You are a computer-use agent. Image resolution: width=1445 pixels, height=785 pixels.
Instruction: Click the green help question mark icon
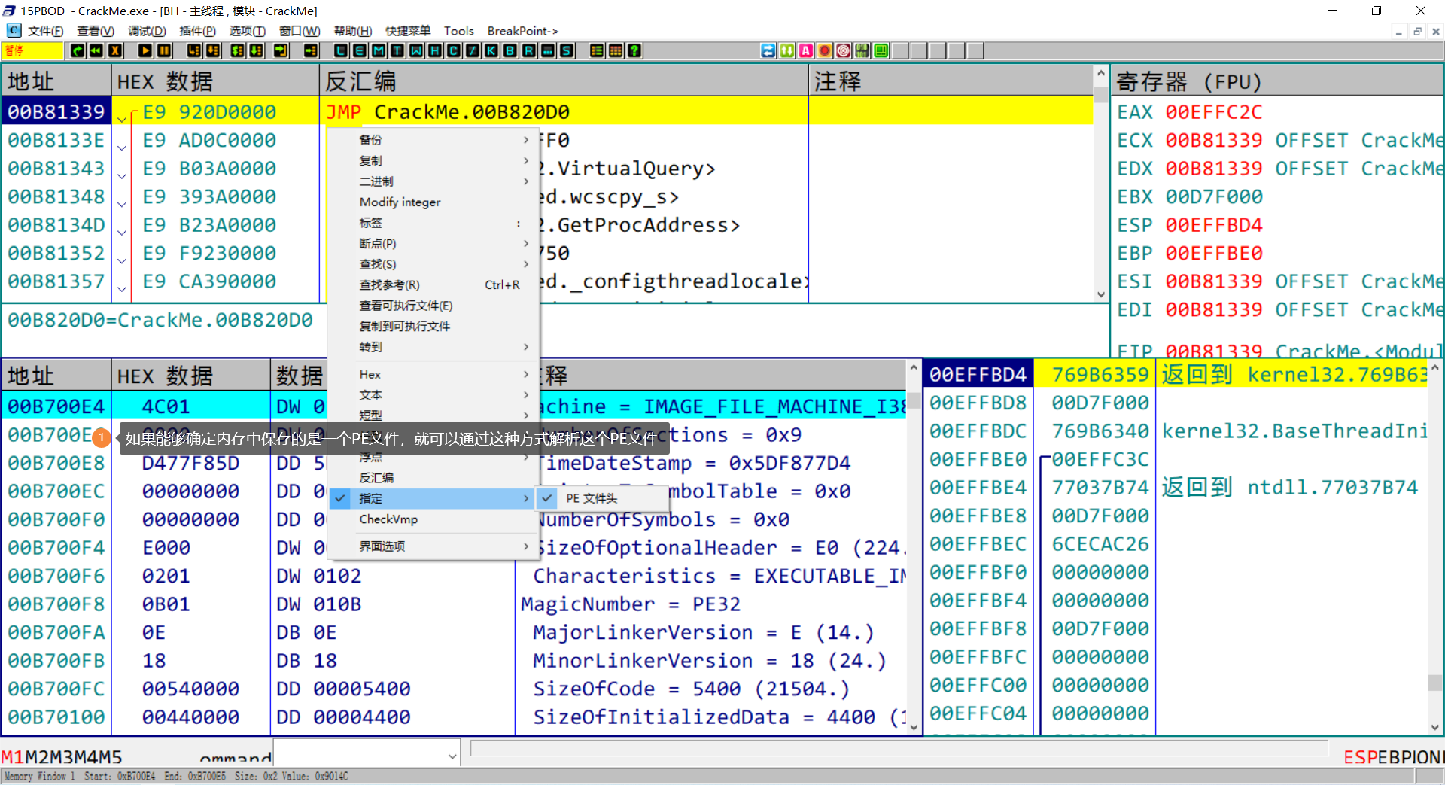634,50
